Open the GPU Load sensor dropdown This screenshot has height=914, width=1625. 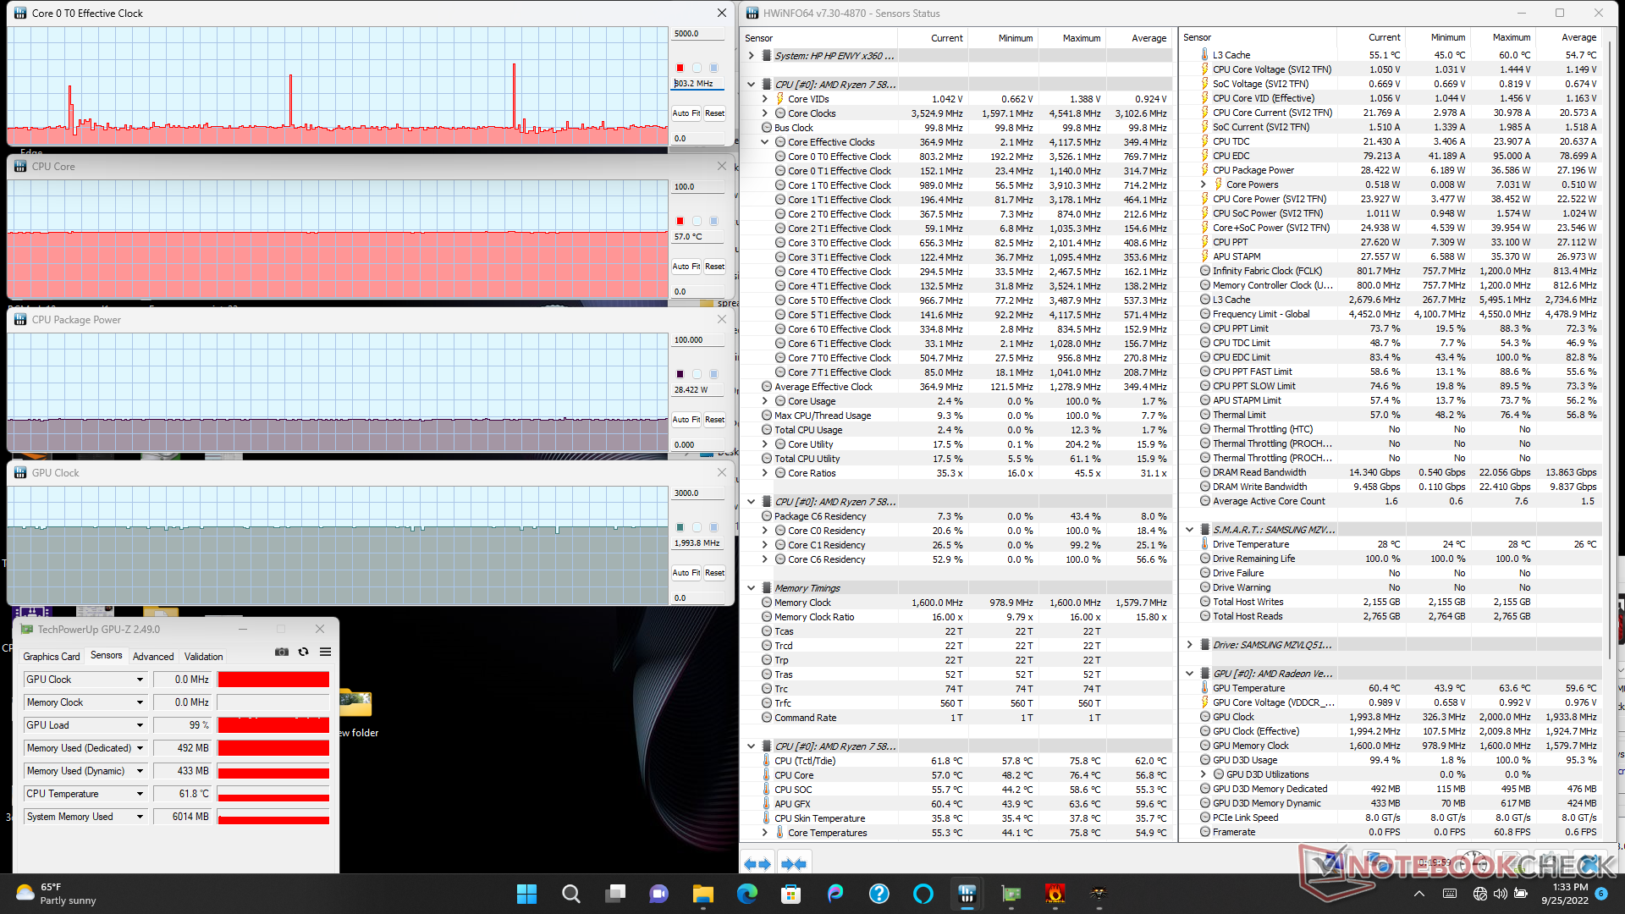[140, 725]
